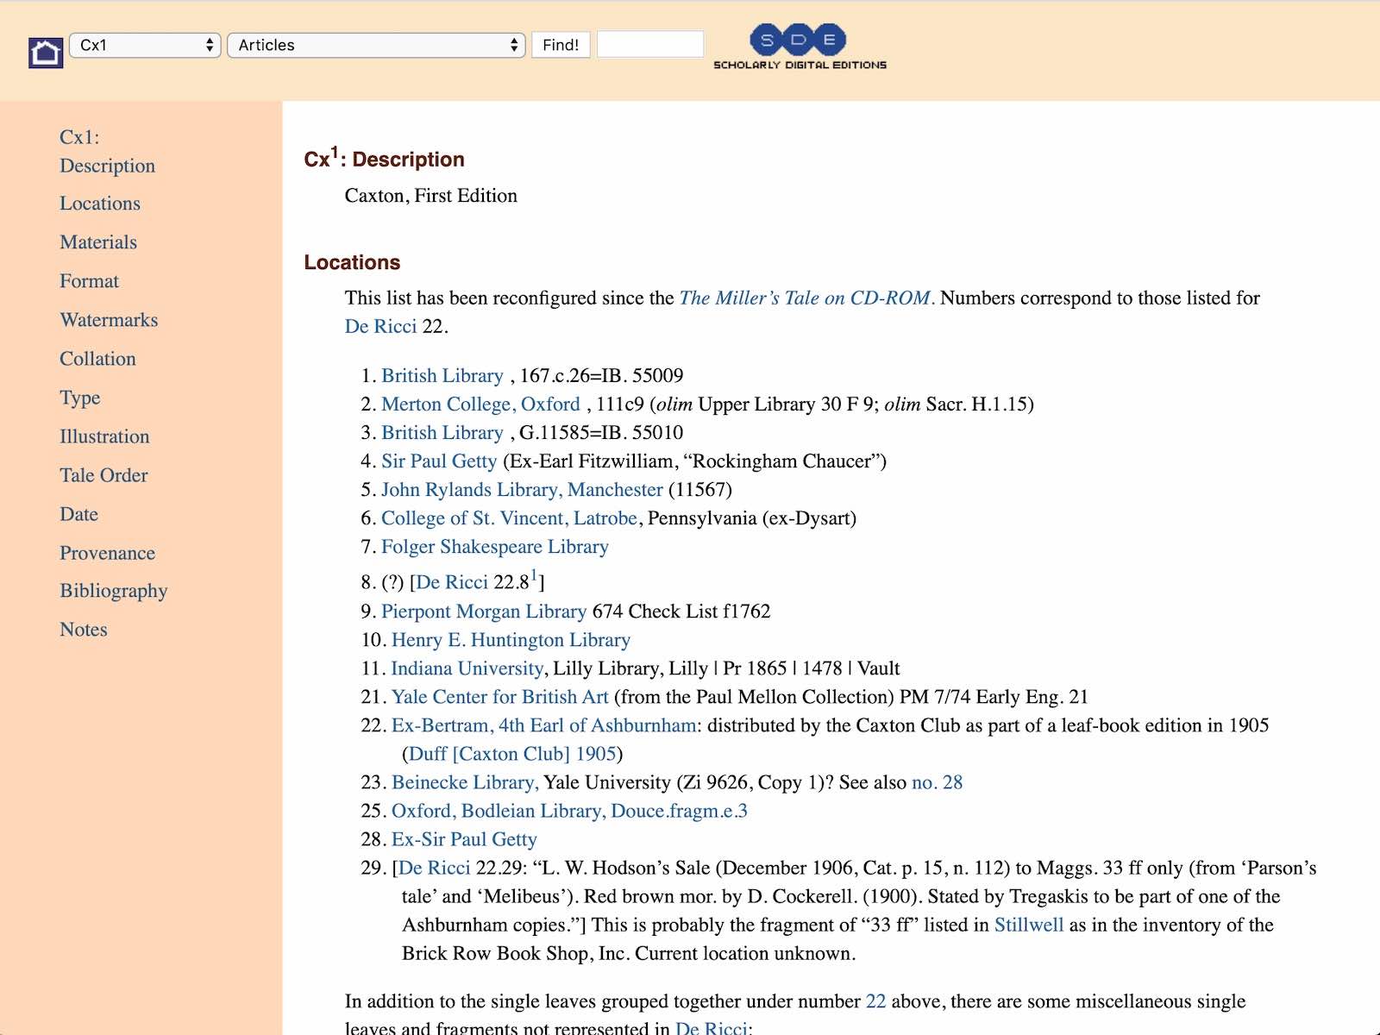Image resolution: width=1380 pixels, height=1035 pixels.
Task: Select Provenance in the sidebar
Action: 107,553
